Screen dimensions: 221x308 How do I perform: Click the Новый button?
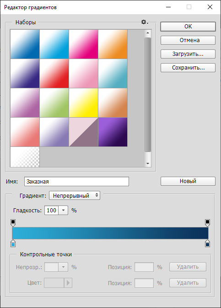[x=188, y=181]
